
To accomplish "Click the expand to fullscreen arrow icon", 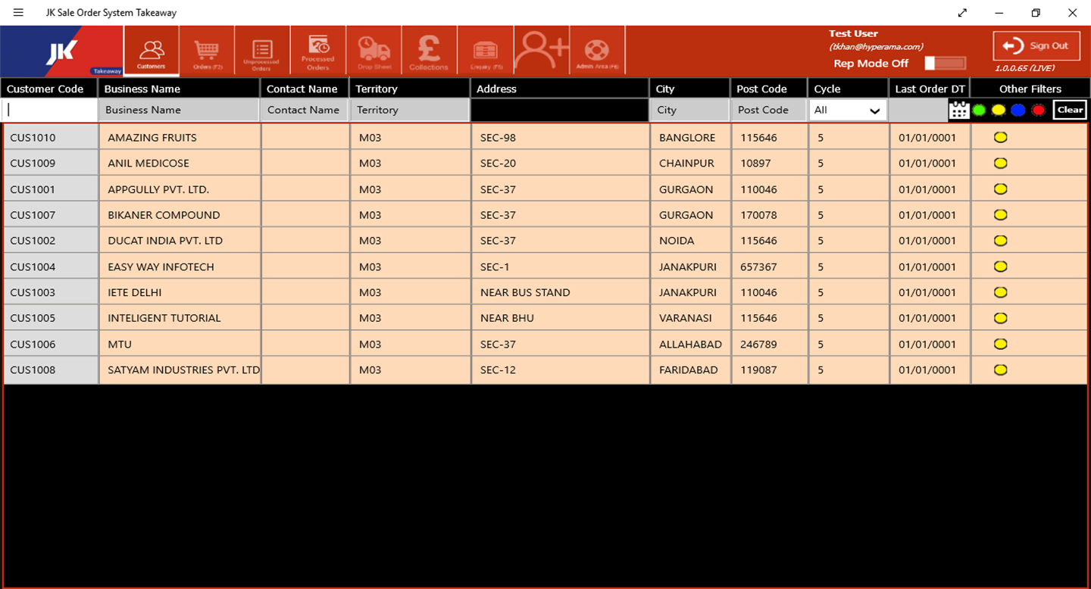I will click(x=962, y=13).
